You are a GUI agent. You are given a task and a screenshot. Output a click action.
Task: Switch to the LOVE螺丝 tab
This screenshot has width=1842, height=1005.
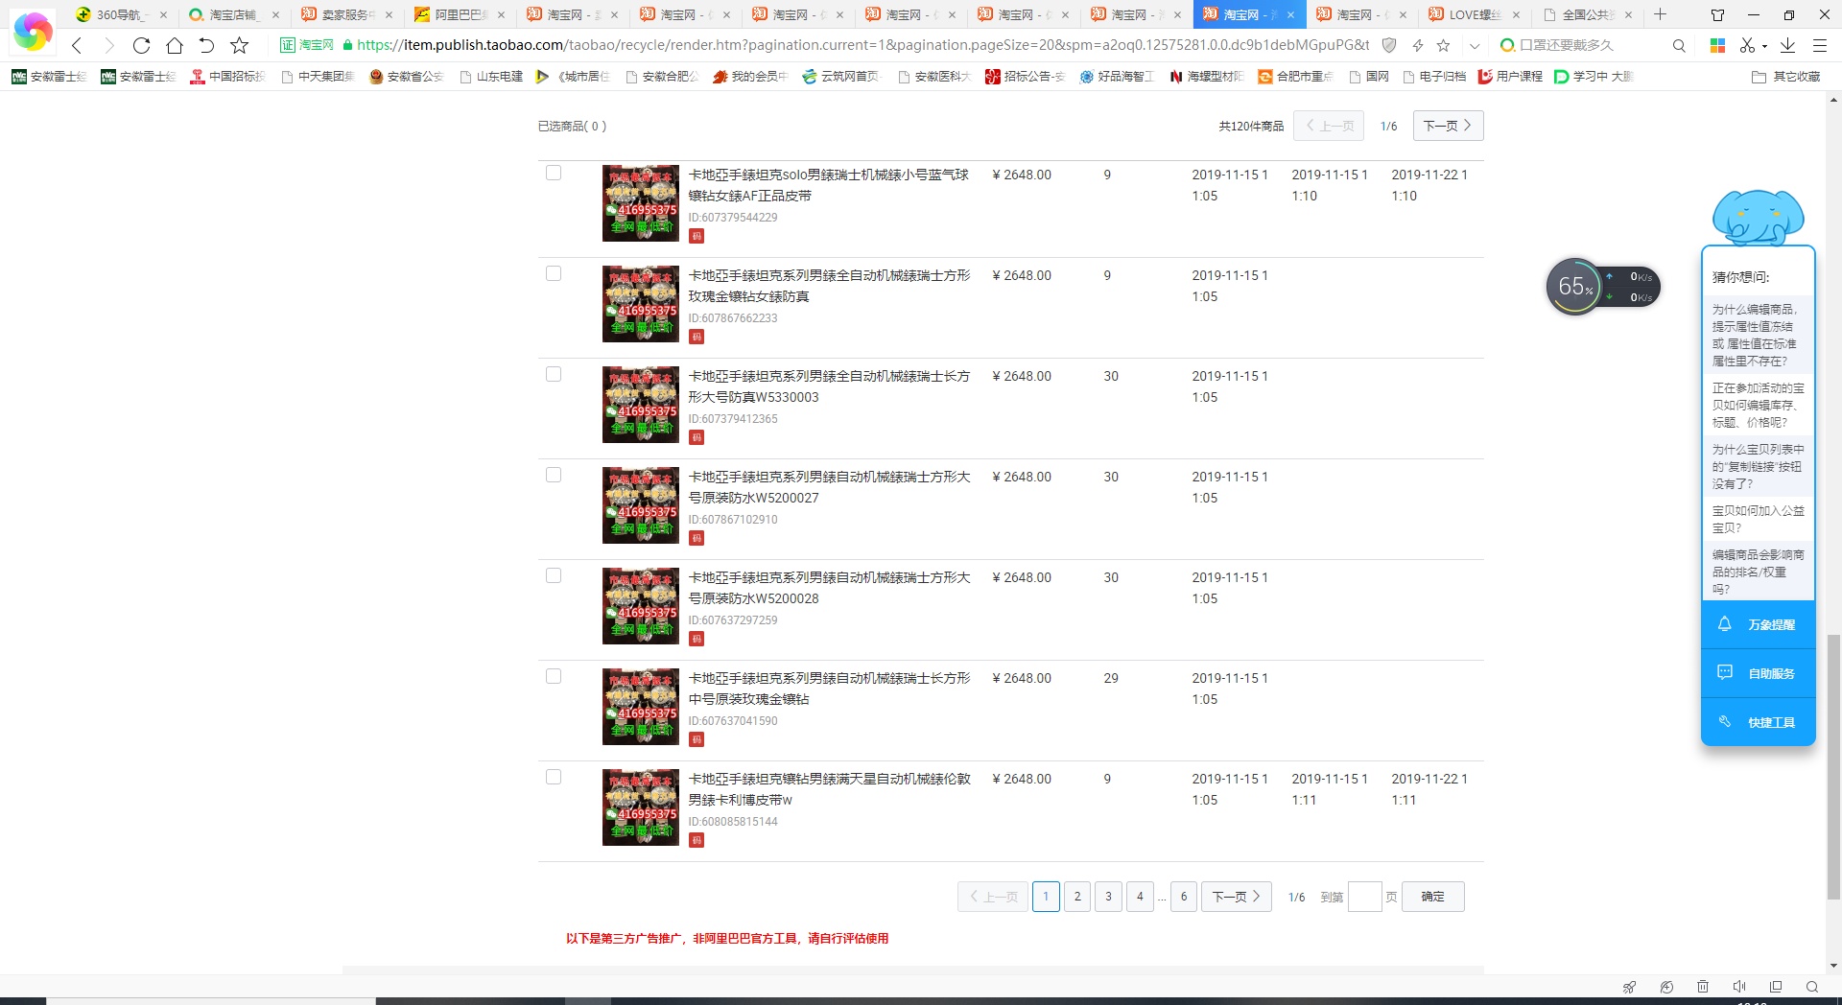pos(1474,14)
